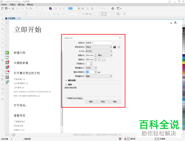Open the 窗口(W) menu
Viewport: 185px width, 141px height.
21,5
